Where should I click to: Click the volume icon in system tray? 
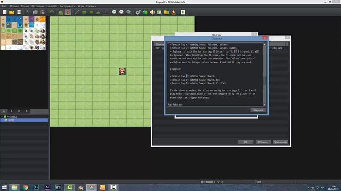[x=313, y=187]
